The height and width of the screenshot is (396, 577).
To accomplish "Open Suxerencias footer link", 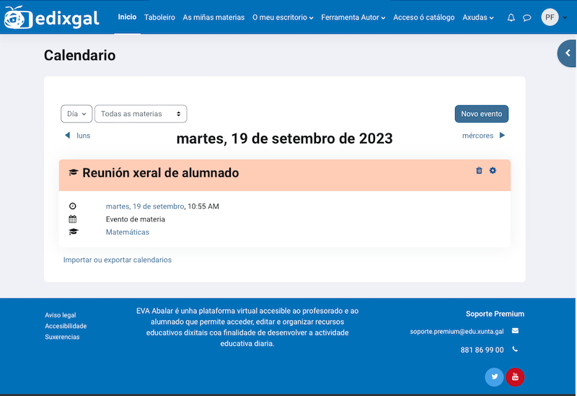I will pyautogui.click(x=62, y=337).
